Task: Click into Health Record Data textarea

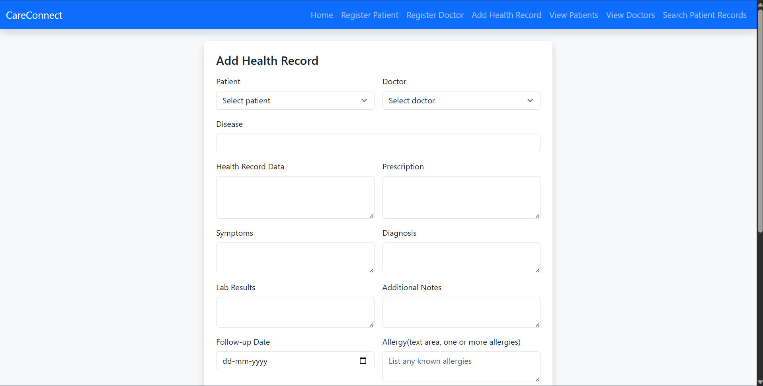Action: point(295,197)
